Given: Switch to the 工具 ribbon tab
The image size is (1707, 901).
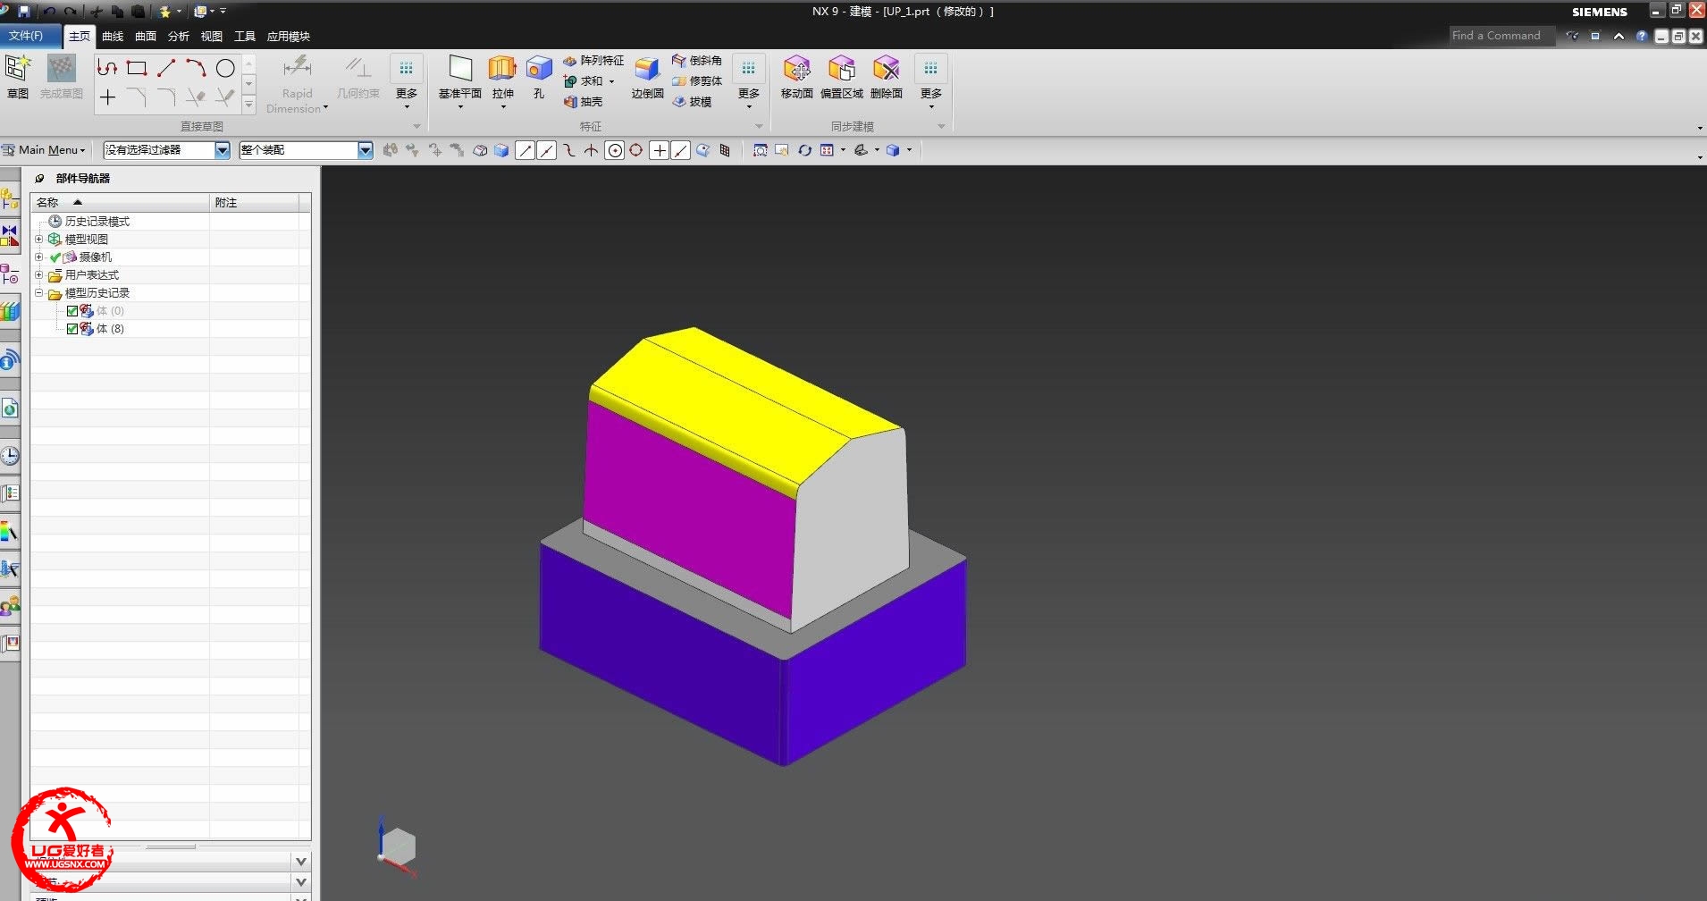Looking at the screenshot, I should [245, 37].
